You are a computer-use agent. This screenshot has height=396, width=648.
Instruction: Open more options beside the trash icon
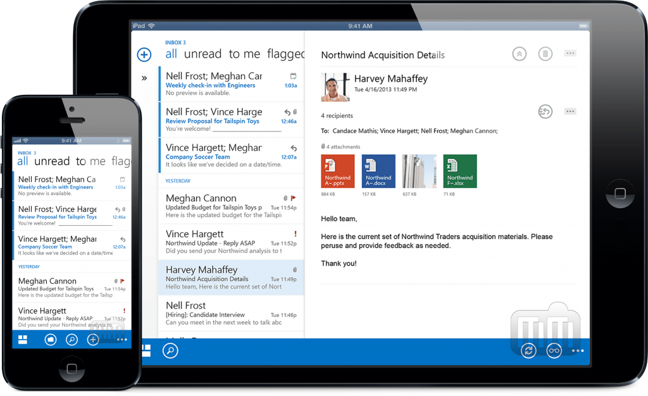(570, 53)
